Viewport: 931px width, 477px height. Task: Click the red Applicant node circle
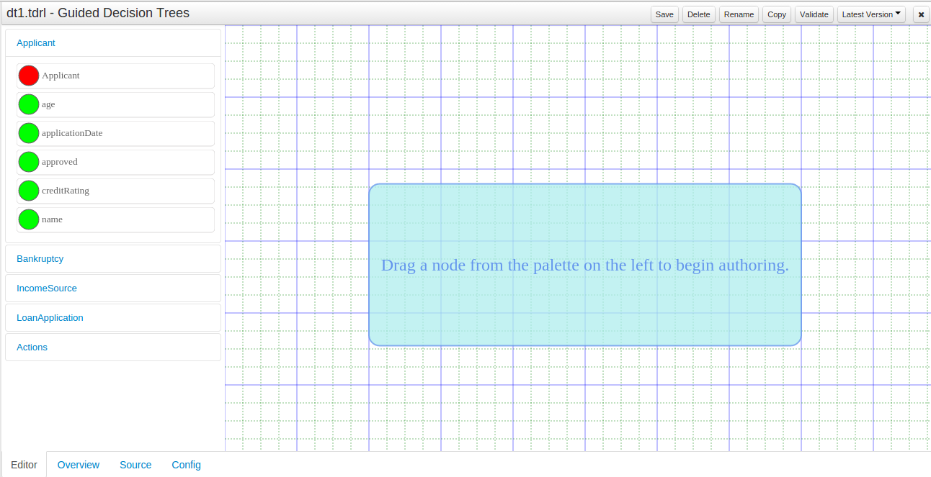click(29, 76)
